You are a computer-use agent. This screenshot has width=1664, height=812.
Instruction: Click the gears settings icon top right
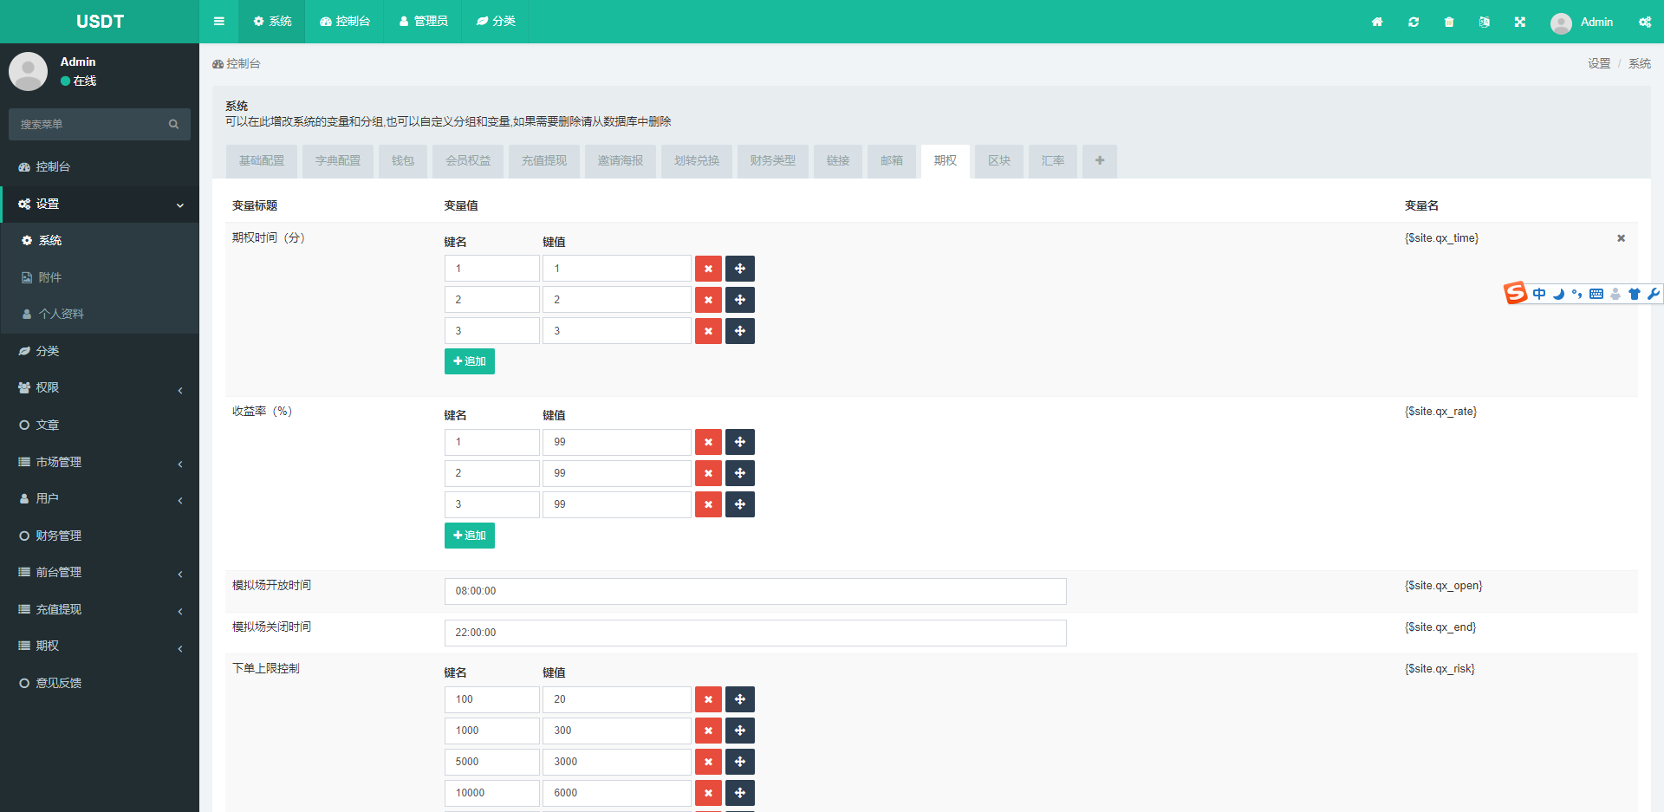(1645, 22)
